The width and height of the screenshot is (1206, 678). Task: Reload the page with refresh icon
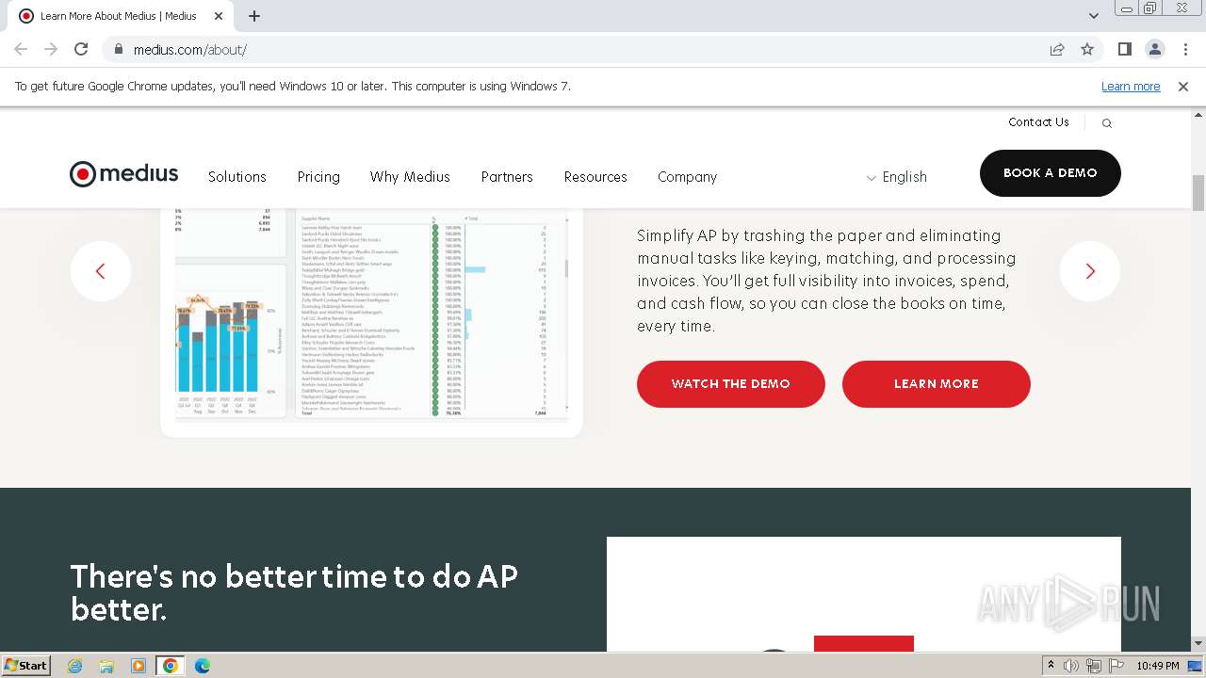[81, 49]
